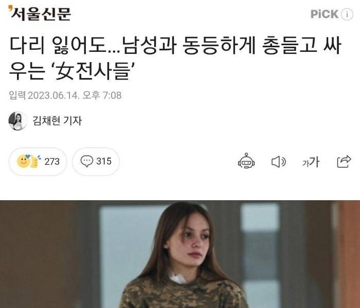Open the share arrow icon
Viewport: 360px width, 308px height.
(x=344, y=162)
